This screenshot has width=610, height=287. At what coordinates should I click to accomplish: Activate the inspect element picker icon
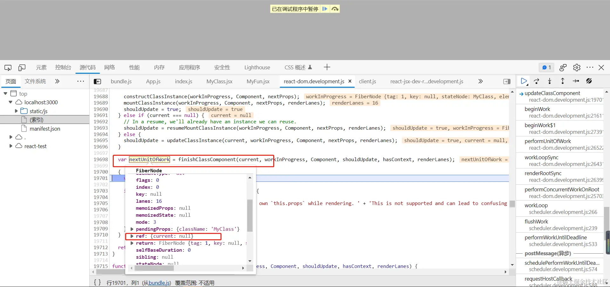pyautogui.click(x=8, y=67)
